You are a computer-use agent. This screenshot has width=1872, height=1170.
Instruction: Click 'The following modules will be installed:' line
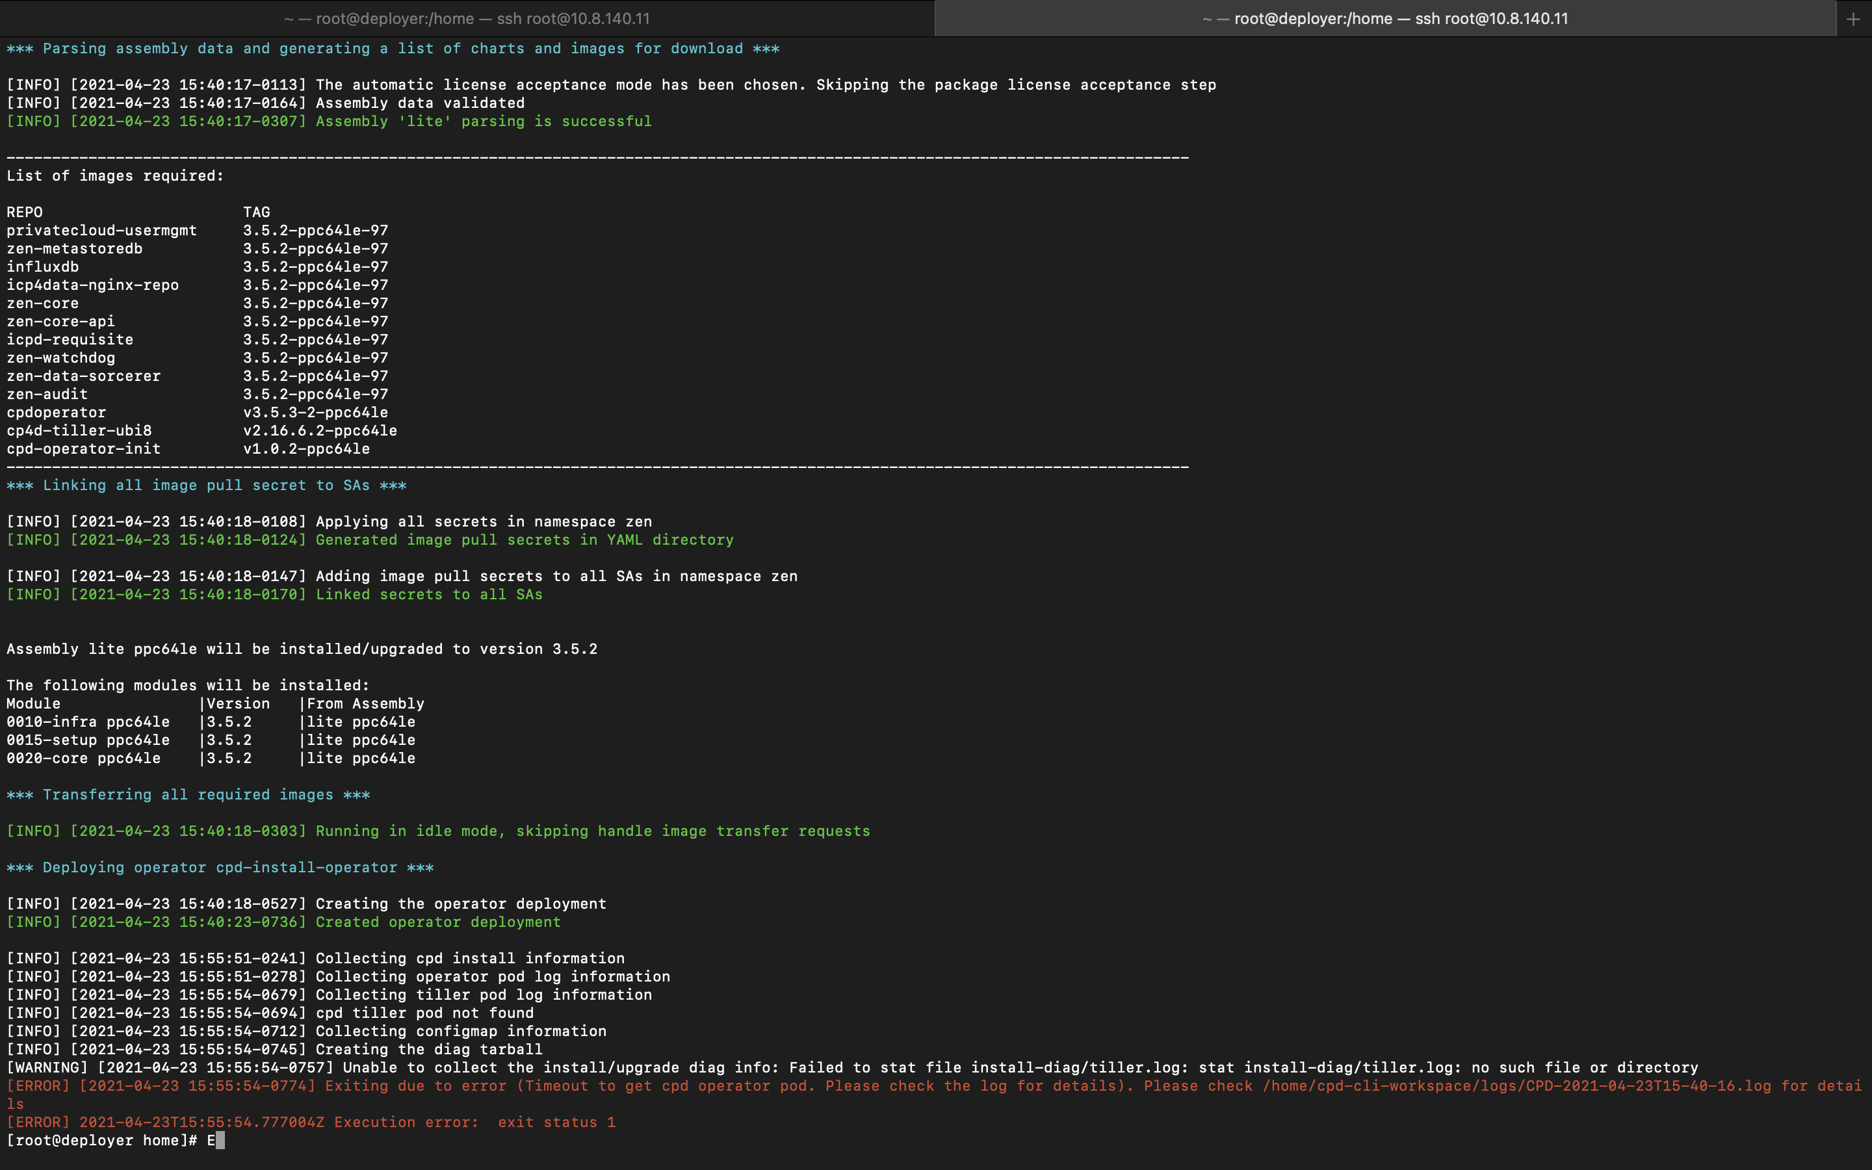188,686
